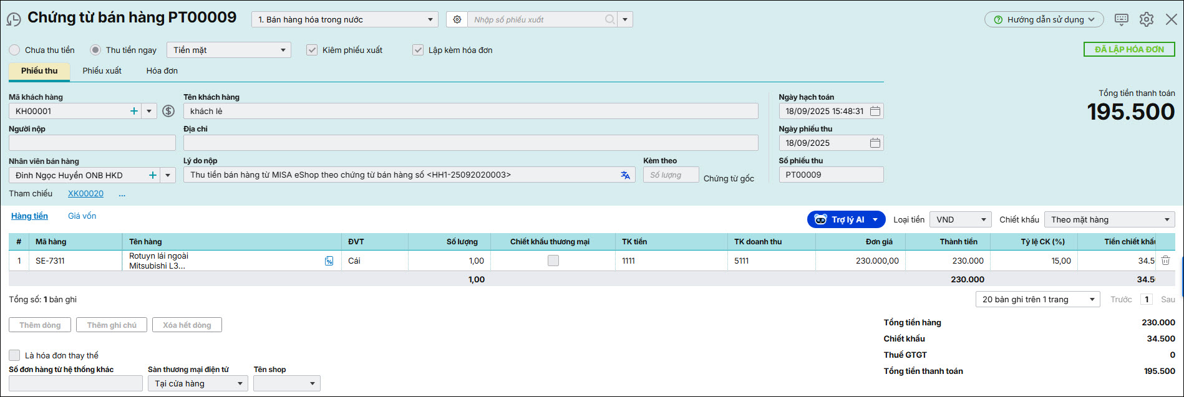Expand the Tiền mặt payment method dropdown

point(228,50)
